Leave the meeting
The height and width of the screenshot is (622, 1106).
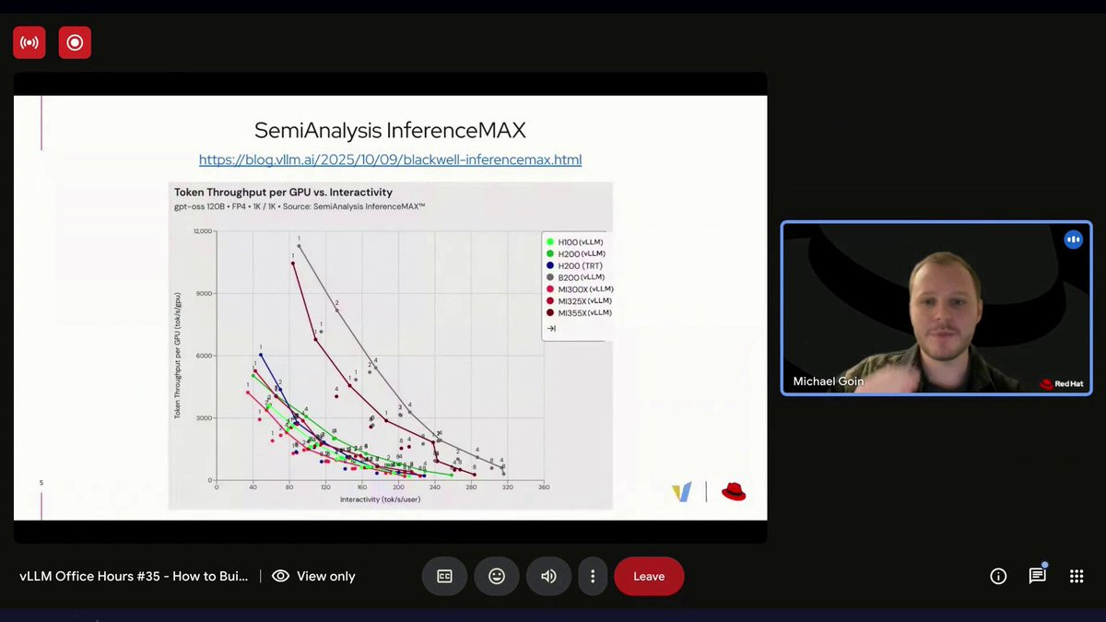649,576
